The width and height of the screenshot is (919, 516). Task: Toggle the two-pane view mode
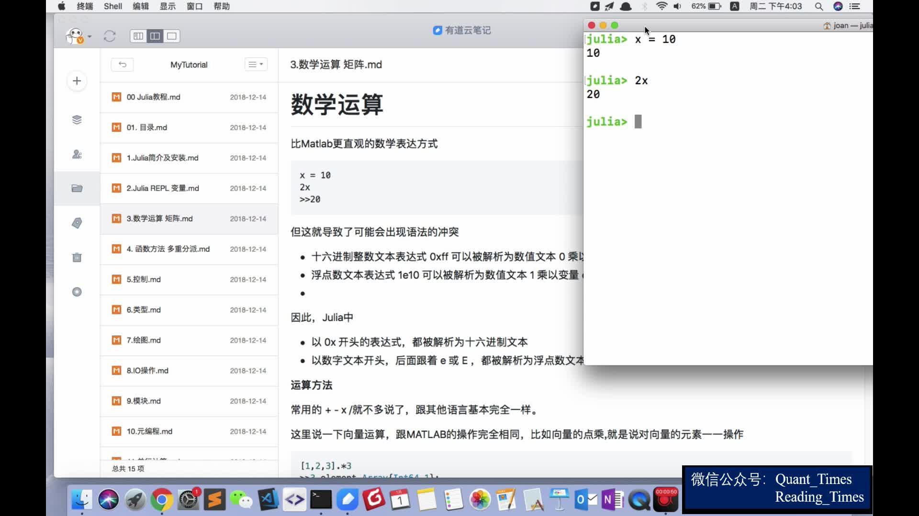pos(155,36)
